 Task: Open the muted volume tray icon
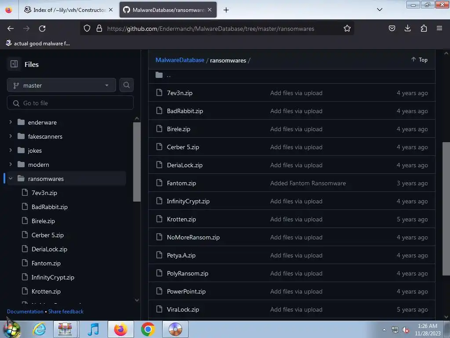click(406, 330)
